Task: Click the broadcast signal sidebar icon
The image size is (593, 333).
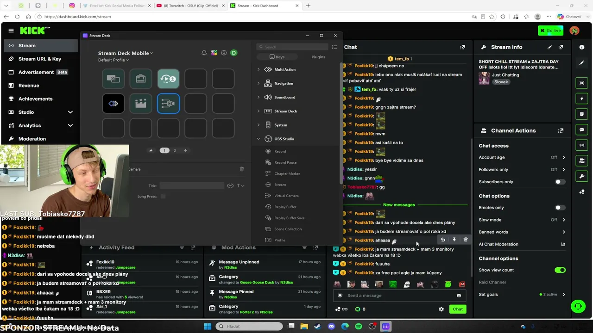Action: tap(582, 145)
